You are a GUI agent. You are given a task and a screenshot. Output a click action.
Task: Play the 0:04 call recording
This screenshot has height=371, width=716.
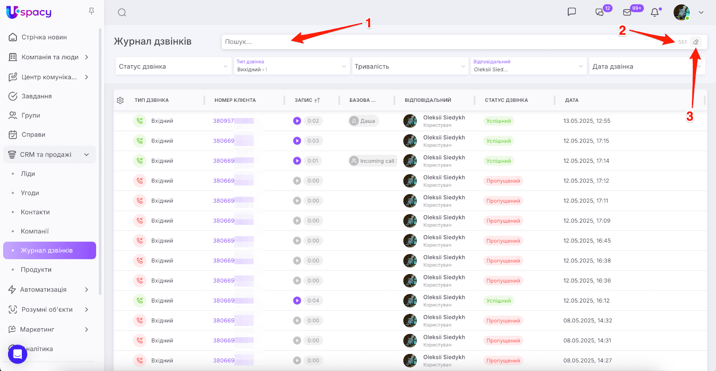[x=297, y=301]
